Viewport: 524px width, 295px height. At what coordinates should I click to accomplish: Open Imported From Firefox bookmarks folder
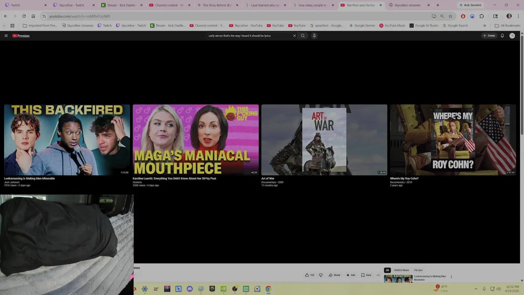pyautogui.click(x=40, y=25)
